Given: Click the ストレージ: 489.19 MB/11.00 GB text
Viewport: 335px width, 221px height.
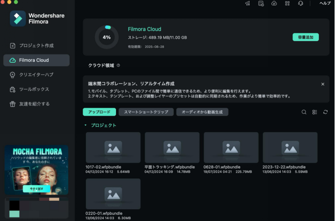Looking at the screenshot, I should pyautogui.click(x=157, y=37).
